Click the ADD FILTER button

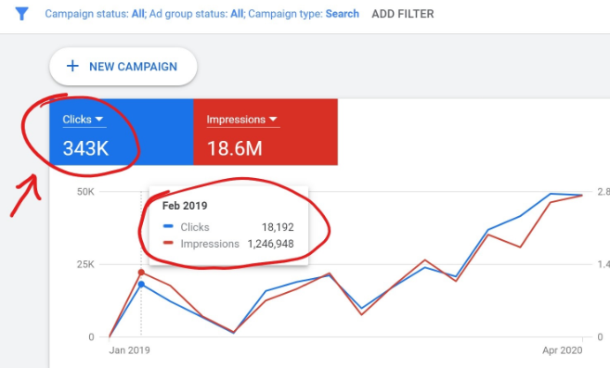(403, 14)
